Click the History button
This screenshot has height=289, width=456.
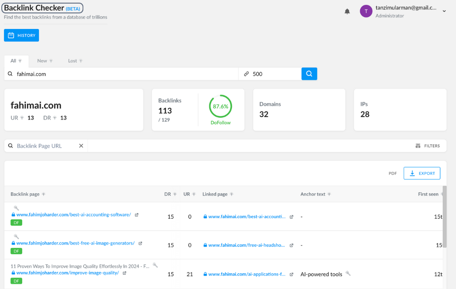click(21, 35)
